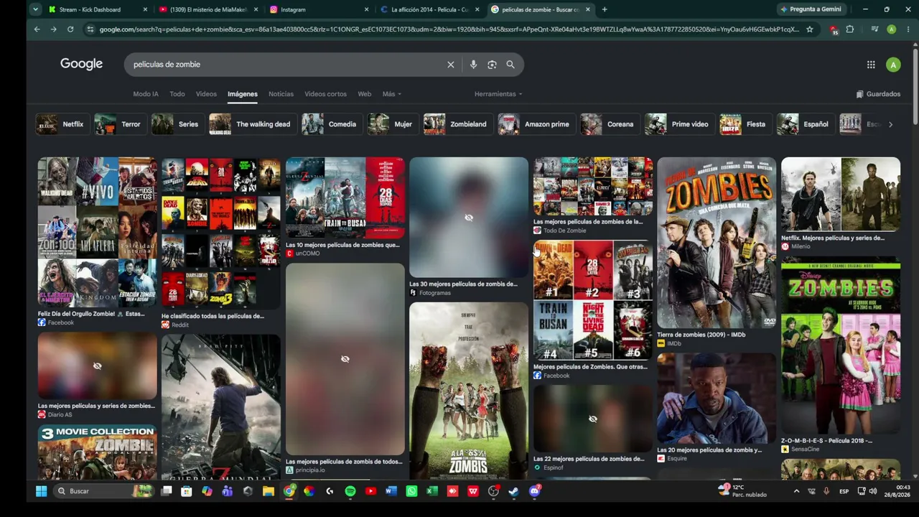This screenshot has height=517, width=919.
Task: Open the Google apps grid
Action: (x=871, y=65)
